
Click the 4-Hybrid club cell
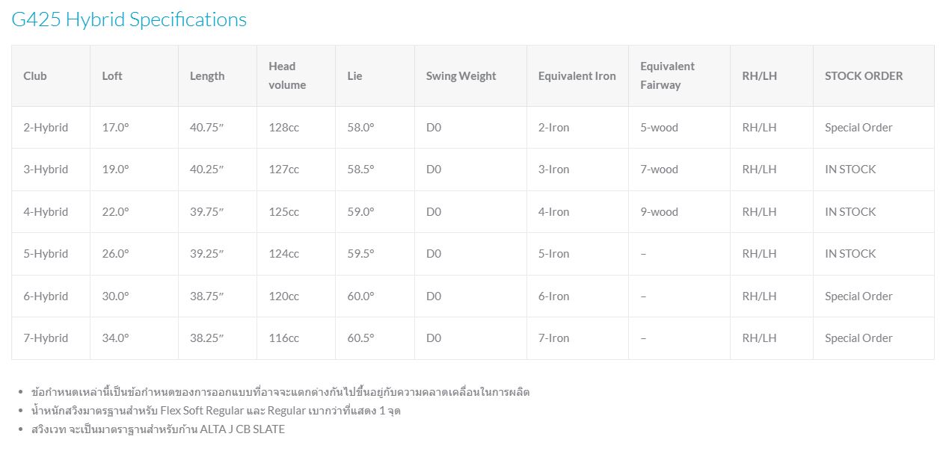[46, 212]
